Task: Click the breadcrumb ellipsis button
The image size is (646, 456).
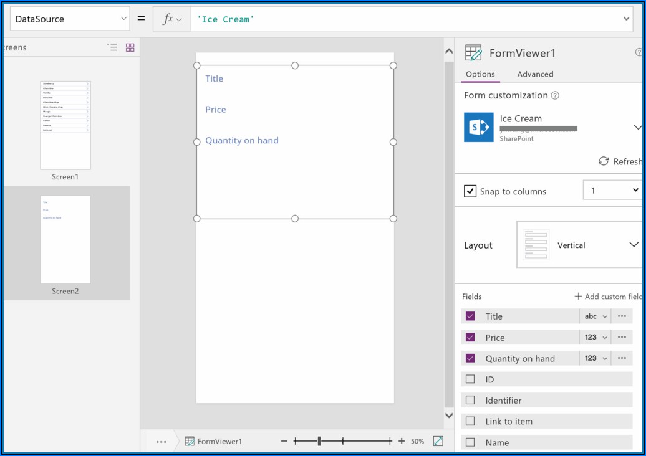Action: tap(161, 442)
